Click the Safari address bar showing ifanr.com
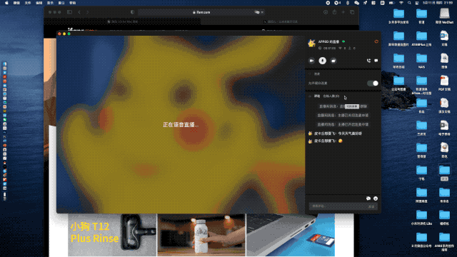Viewport: 457px width, 257px height. 201,12
